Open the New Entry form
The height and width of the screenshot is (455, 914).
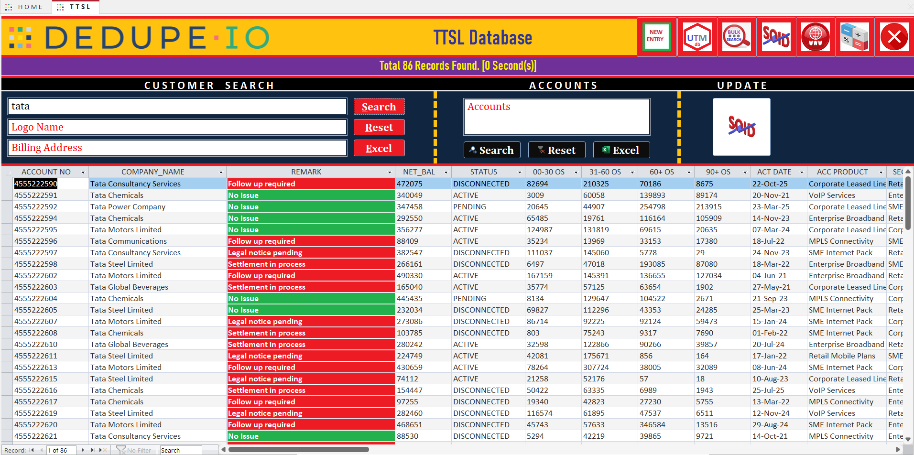tap(656, 36)
